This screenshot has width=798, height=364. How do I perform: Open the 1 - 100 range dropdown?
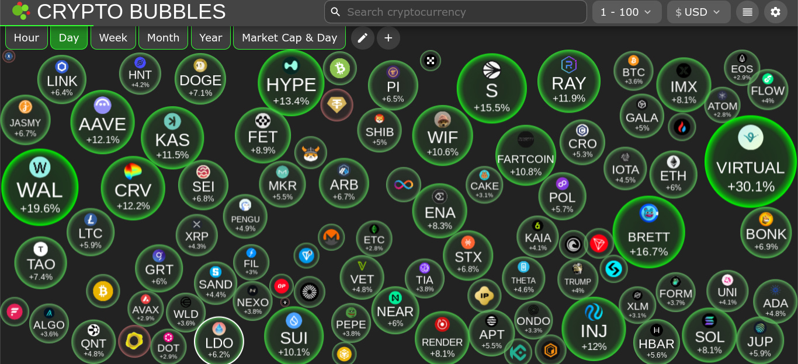click(x=627, y=12)
